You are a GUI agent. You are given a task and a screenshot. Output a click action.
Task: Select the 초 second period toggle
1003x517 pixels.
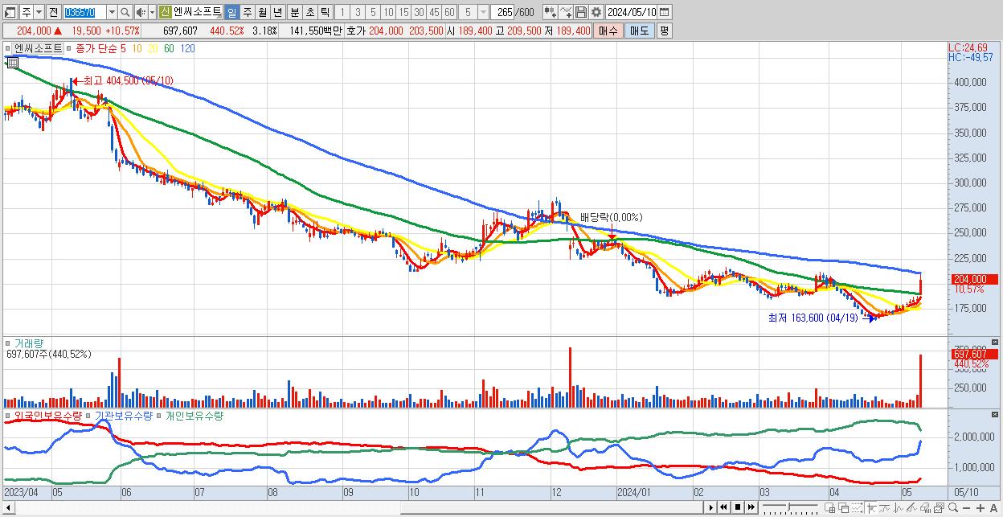(x=309, y=12)
